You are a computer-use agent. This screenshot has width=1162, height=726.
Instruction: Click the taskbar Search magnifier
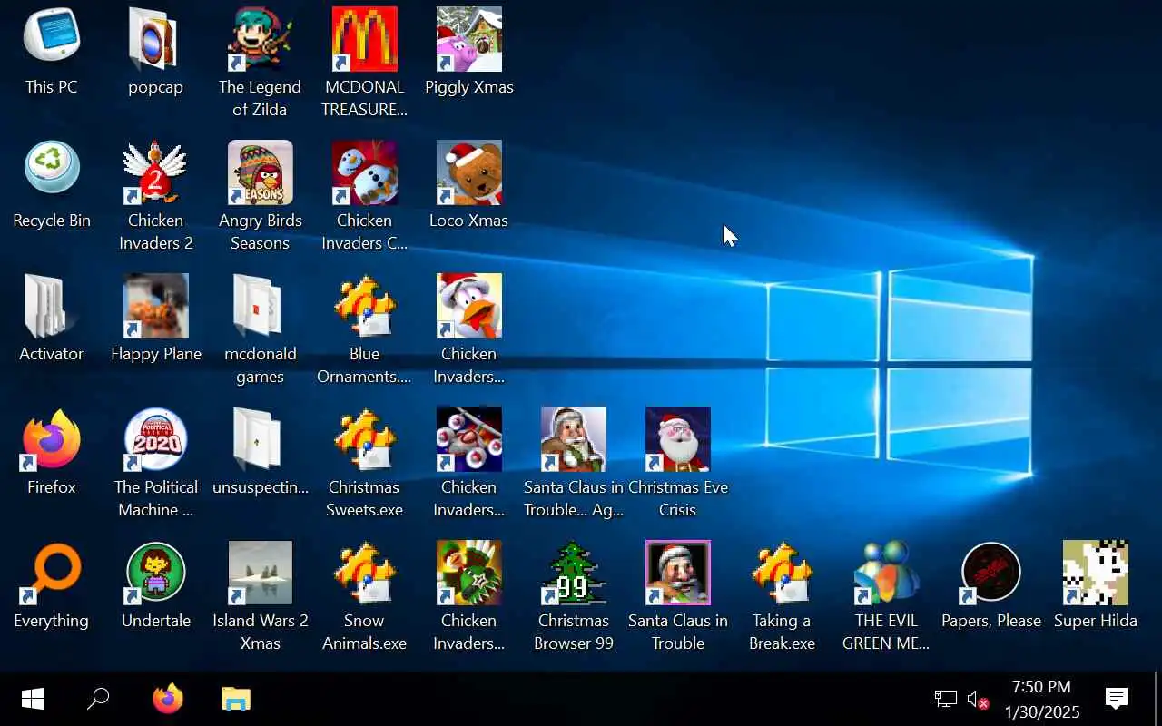coord(98,699)
